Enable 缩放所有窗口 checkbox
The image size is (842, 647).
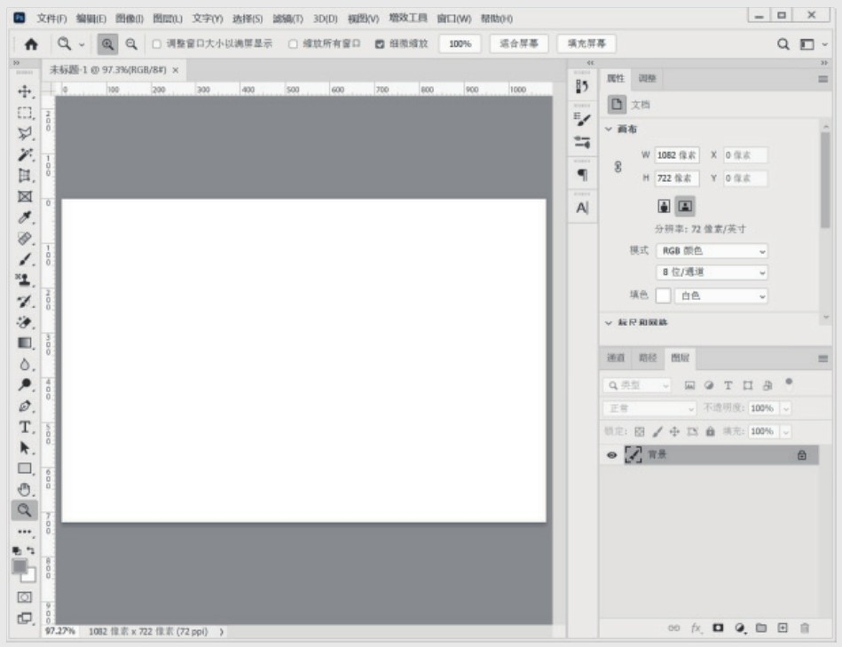coord(293,43)
